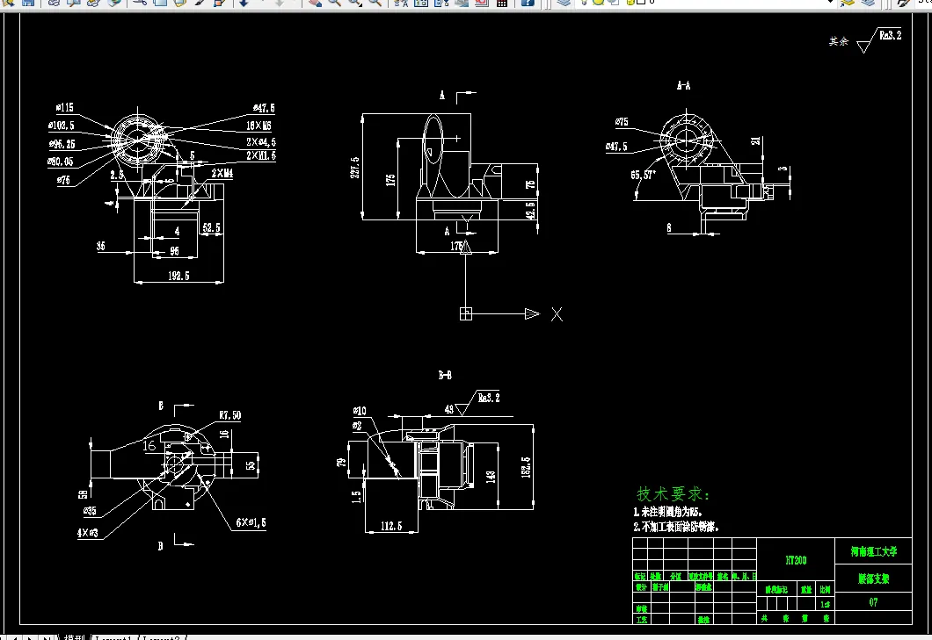Select the 112.5 dimension text
The image size is (932, 640).
click(x=391, y=526)
